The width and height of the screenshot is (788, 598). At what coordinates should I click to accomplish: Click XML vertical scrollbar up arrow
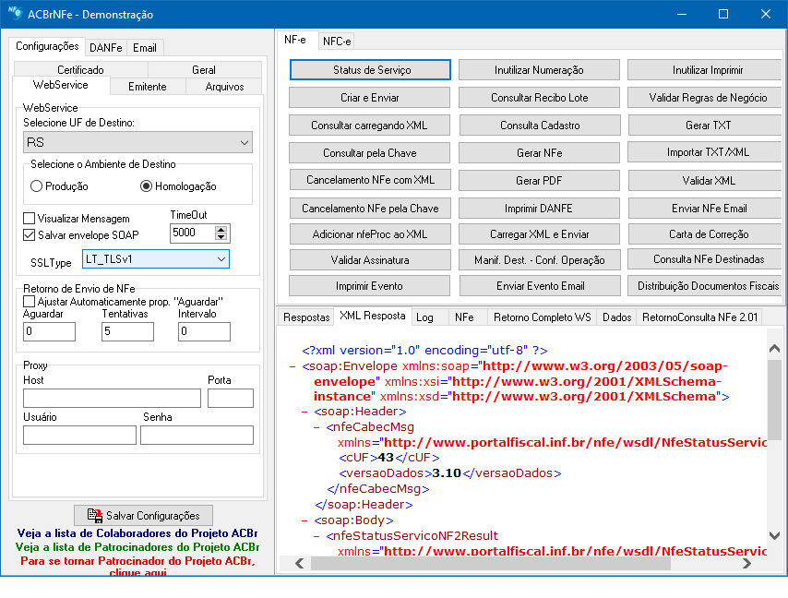coord(774,348)
